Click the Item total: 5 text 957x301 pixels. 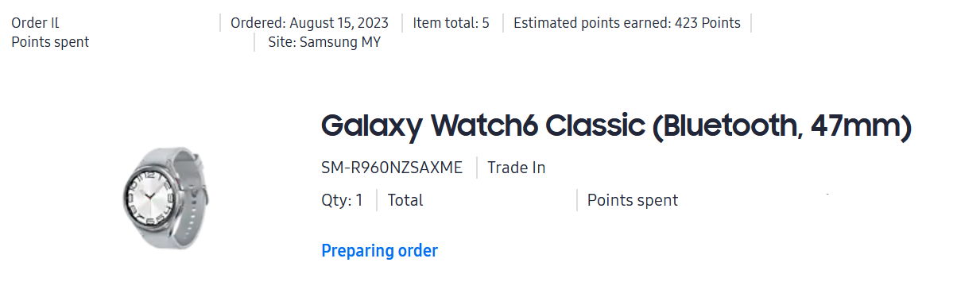[x=451, y=23]
